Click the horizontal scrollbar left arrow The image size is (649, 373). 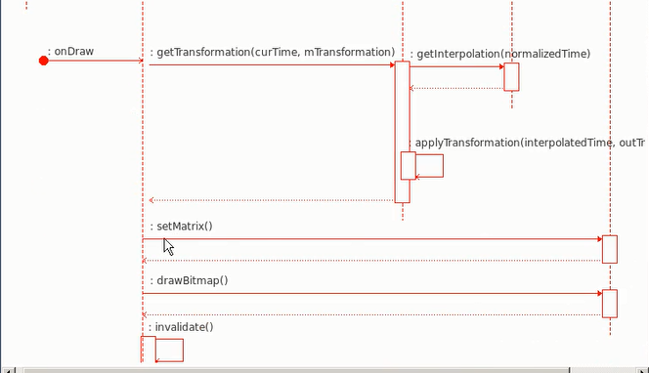[x=8, y=370]
